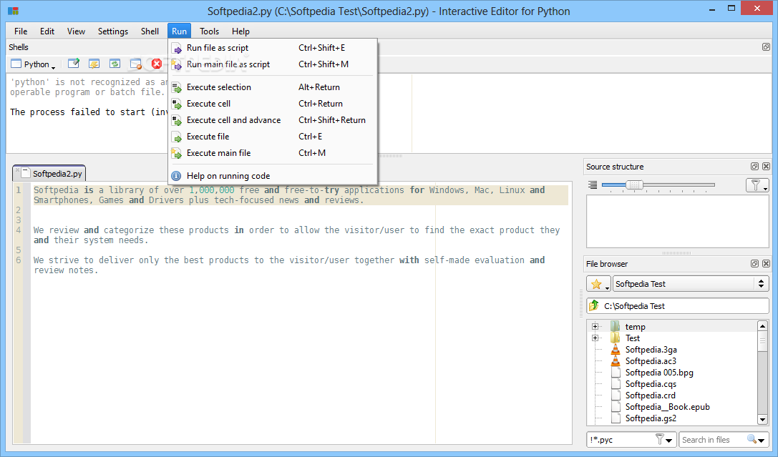Image resolution: width=778 pixels, height=457 pixels.
Task: Click the red terminate shell icon
Action: pyautogui.click(x=157, y=64)
